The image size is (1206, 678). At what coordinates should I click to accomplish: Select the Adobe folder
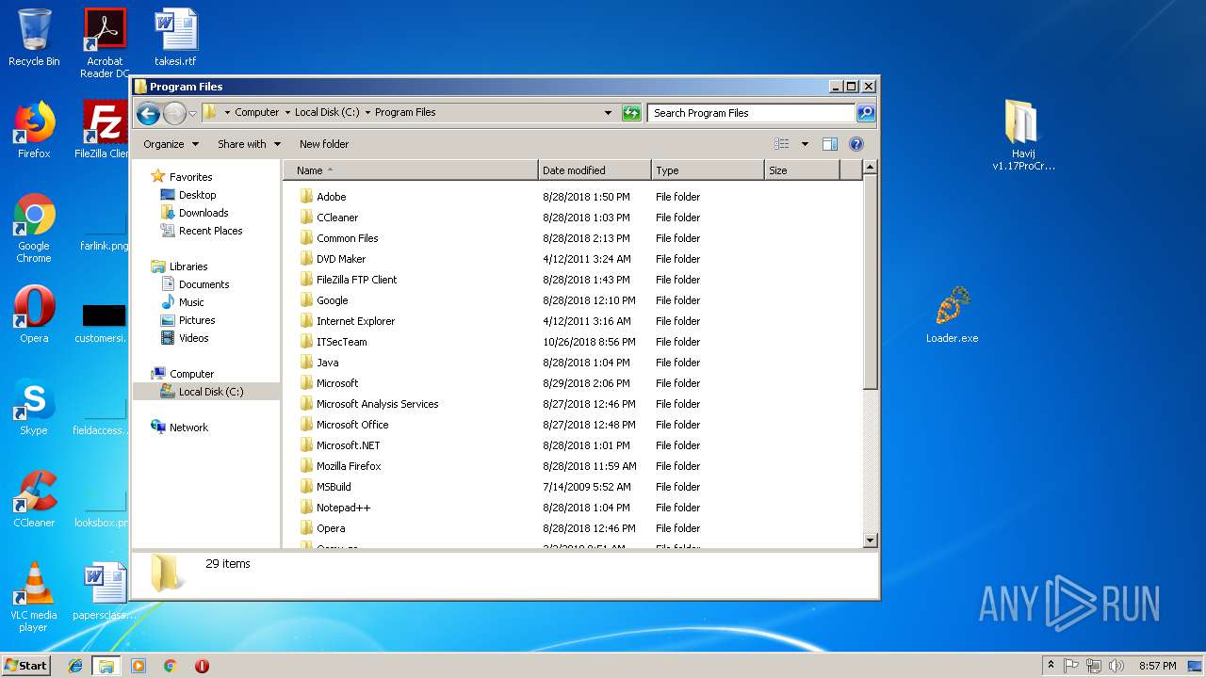click(x=332, y=197)
